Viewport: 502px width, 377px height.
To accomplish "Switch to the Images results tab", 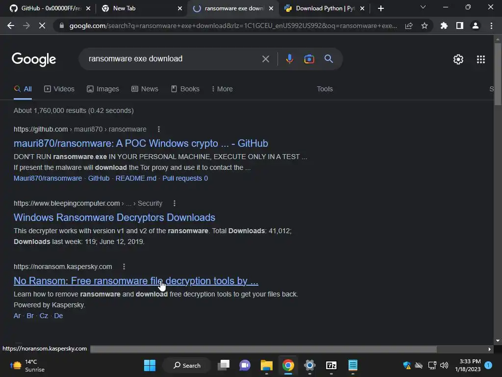I will [x=103, y=89].
